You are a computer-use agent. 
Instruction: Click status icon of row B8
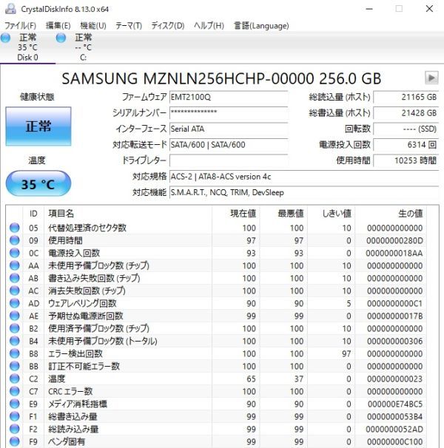pos(14,353)
